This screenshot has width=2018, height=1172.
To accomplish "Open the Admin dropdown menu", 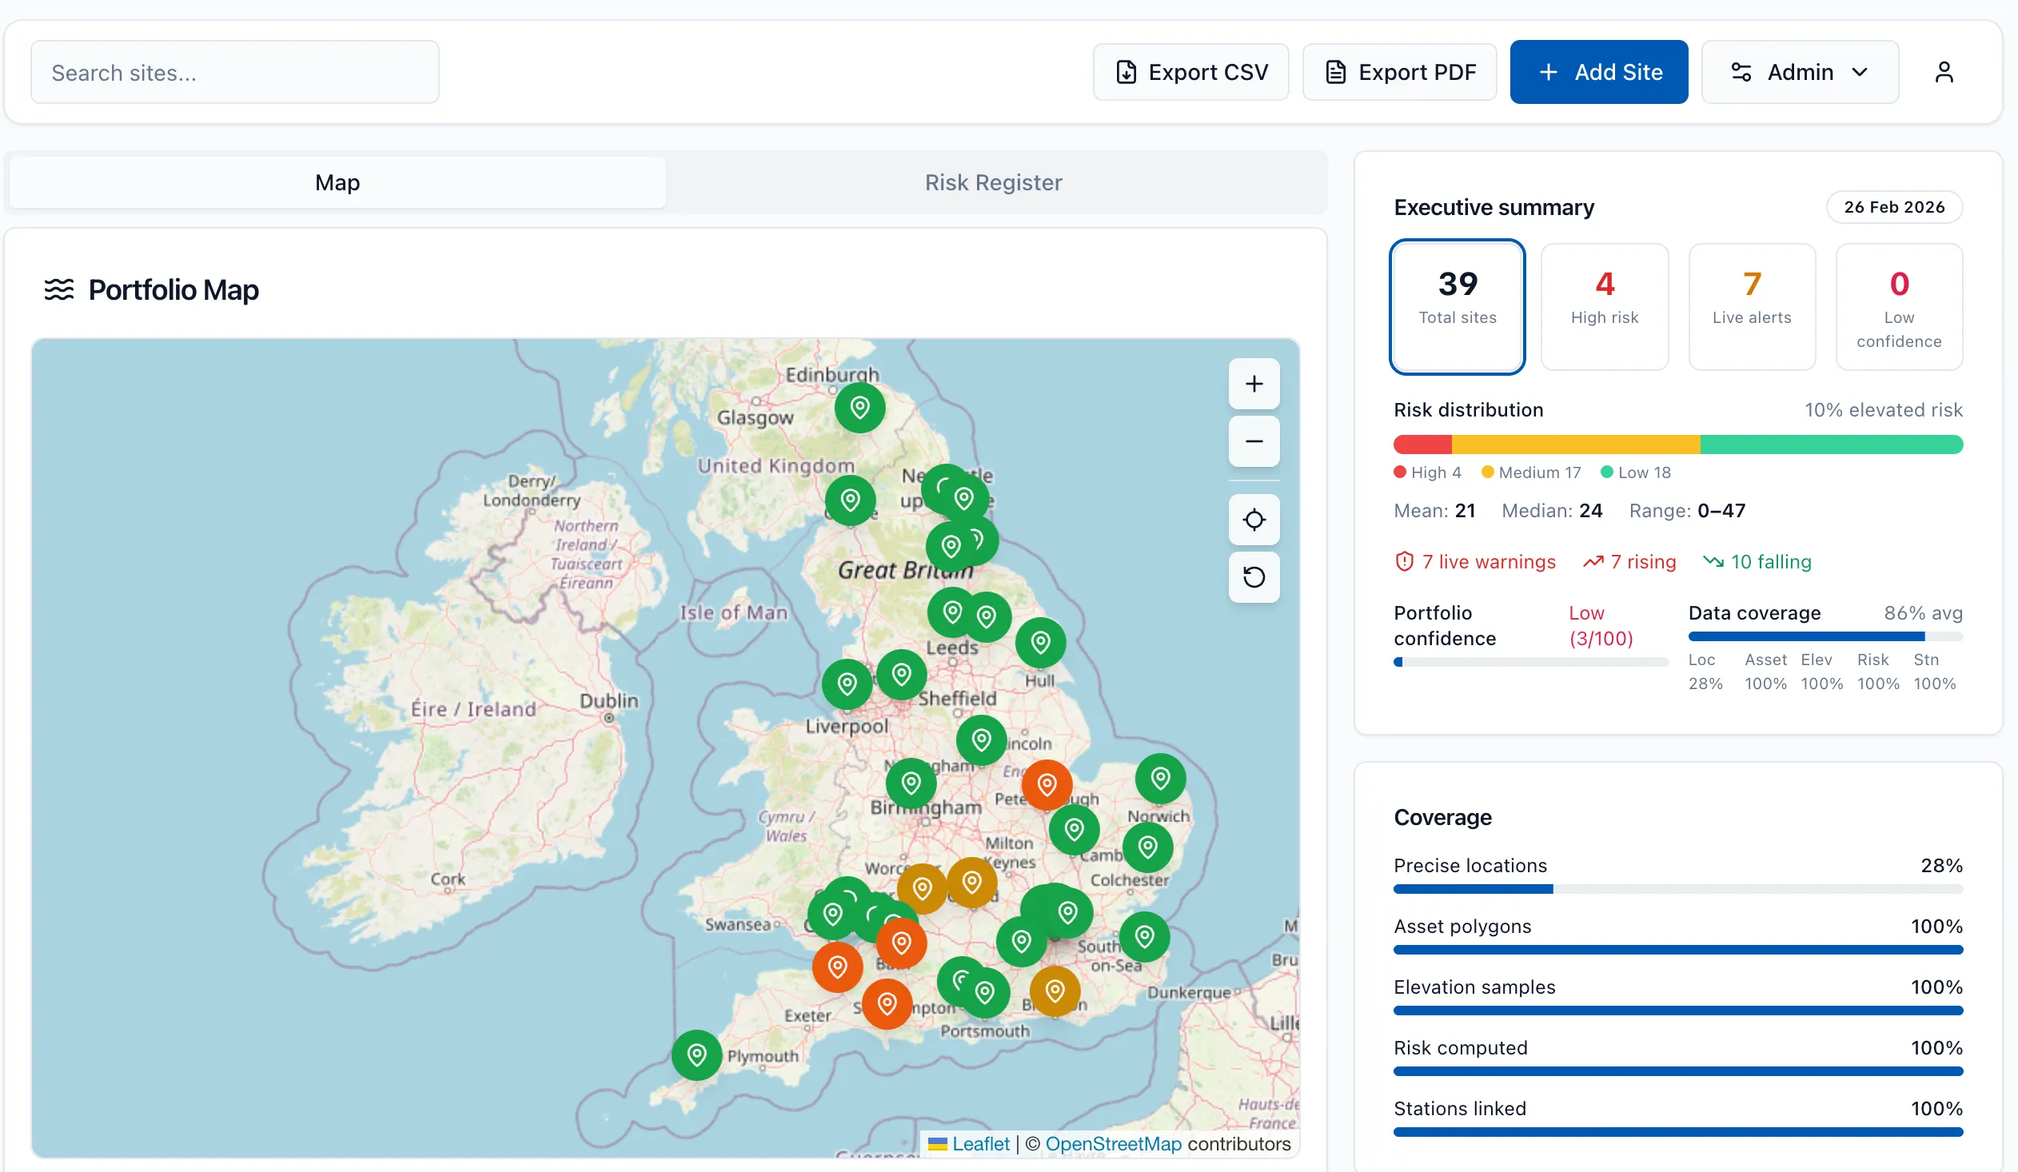I will coord(1800,71).
